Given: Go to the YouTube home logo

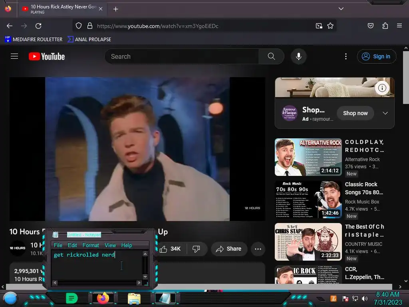Looking at the screenshot, I should coord(47,56).
